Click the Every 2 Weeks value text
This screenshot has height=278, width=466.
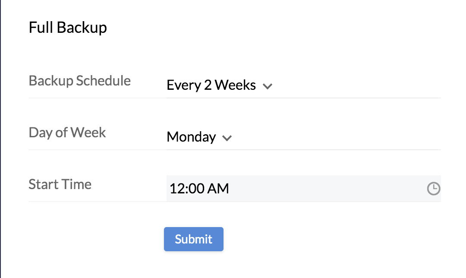(211, 85)
